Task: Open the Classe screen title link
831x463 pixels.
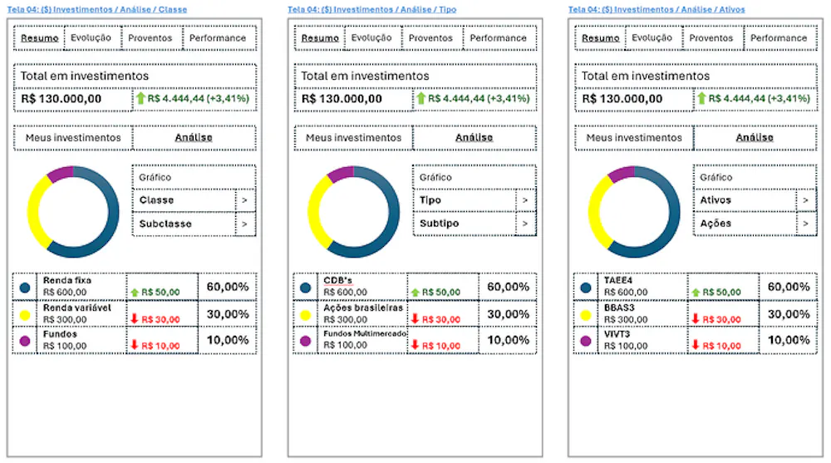Action: tap(97, 9)
